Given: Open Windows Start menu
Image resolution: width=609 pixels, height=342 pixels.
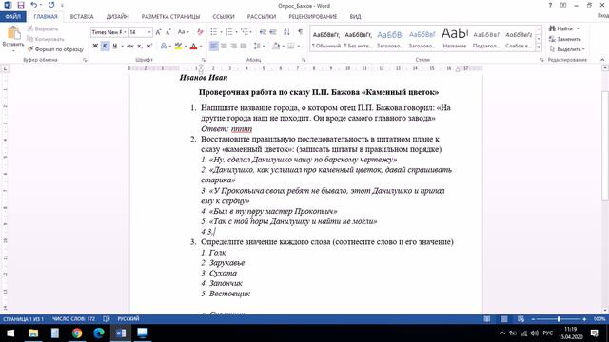Looking at the screenshot, I should pyautogui.click(x=10, y=333).
